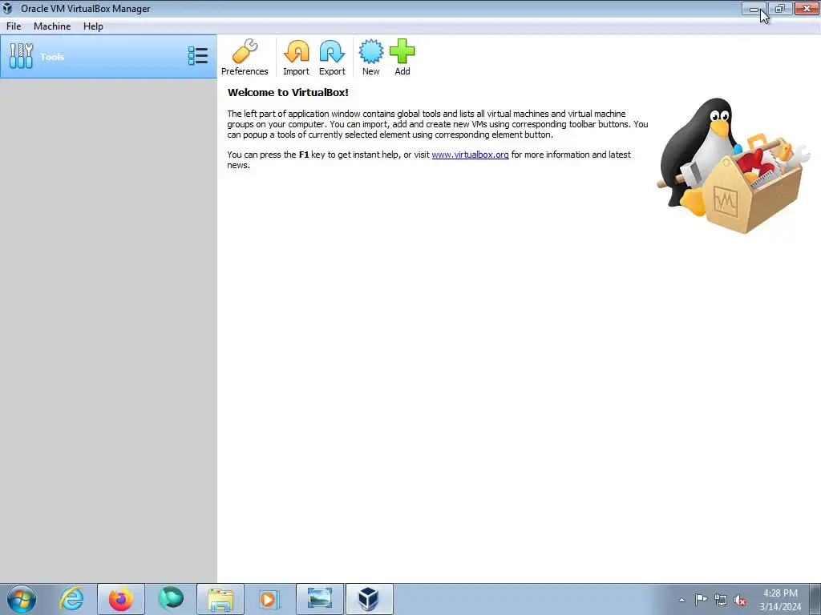
Task: Click the VirtualBox cube taskbar icon
Action: (x=369, y=599)
